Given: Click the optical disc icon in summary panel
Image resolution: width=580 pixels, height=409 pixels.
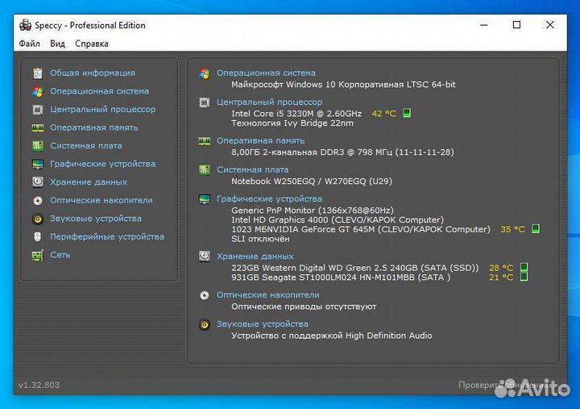Looking at the screenshot, I should [205, 295].
